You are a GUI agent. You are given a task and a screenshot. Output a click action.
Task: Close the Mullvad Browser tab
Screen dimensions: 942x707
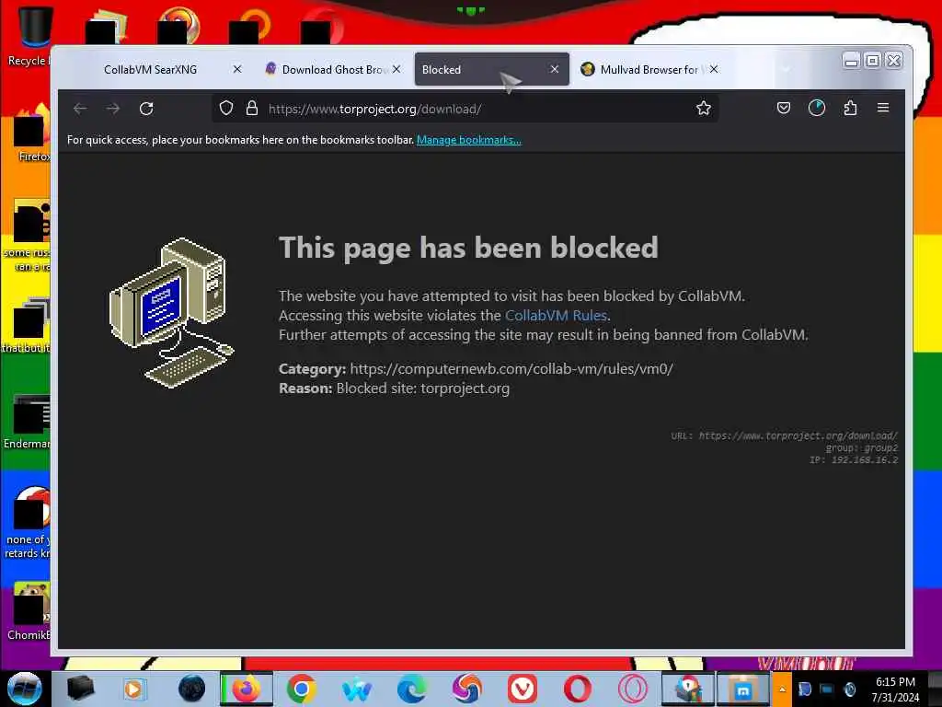[x=714, y=69]
